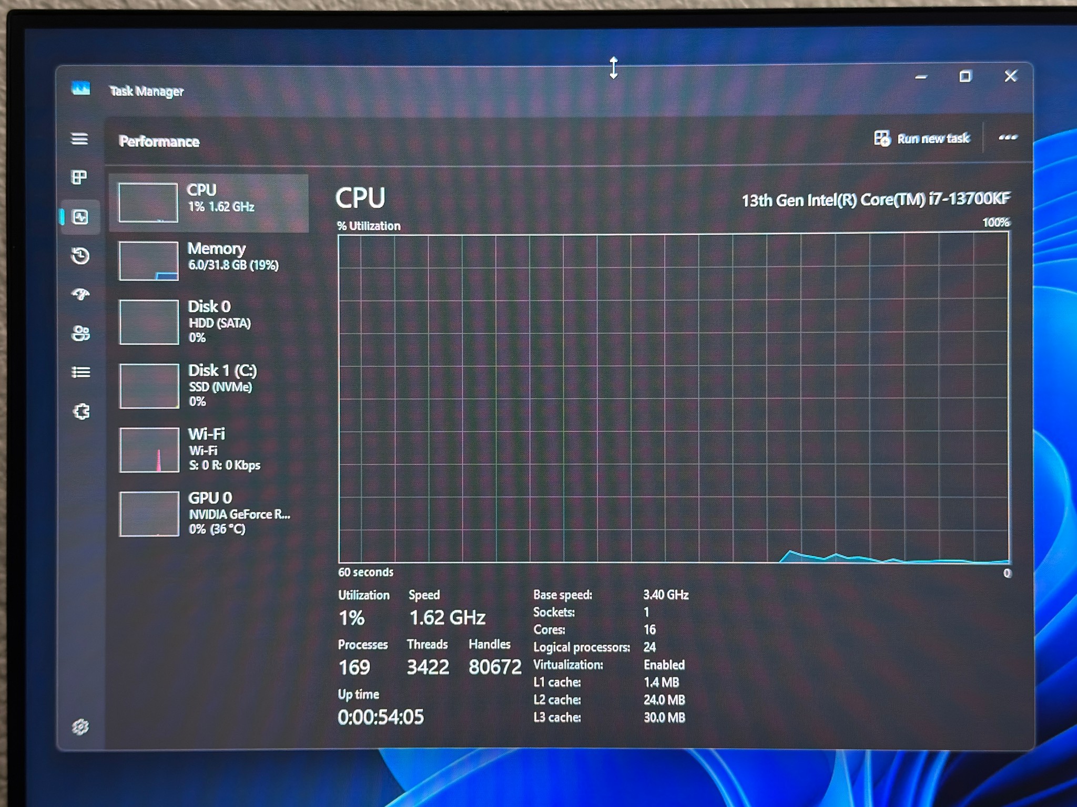Click the Handles count 80672
The image size is (1077, 807).
click(x=495, y=667)
